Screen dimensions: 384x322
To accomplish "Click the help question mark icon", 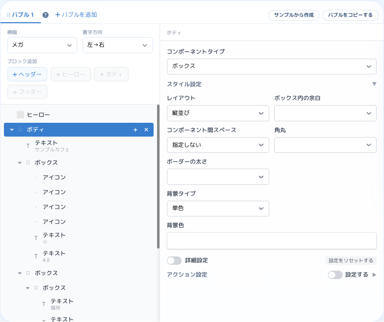I will 45,15.
